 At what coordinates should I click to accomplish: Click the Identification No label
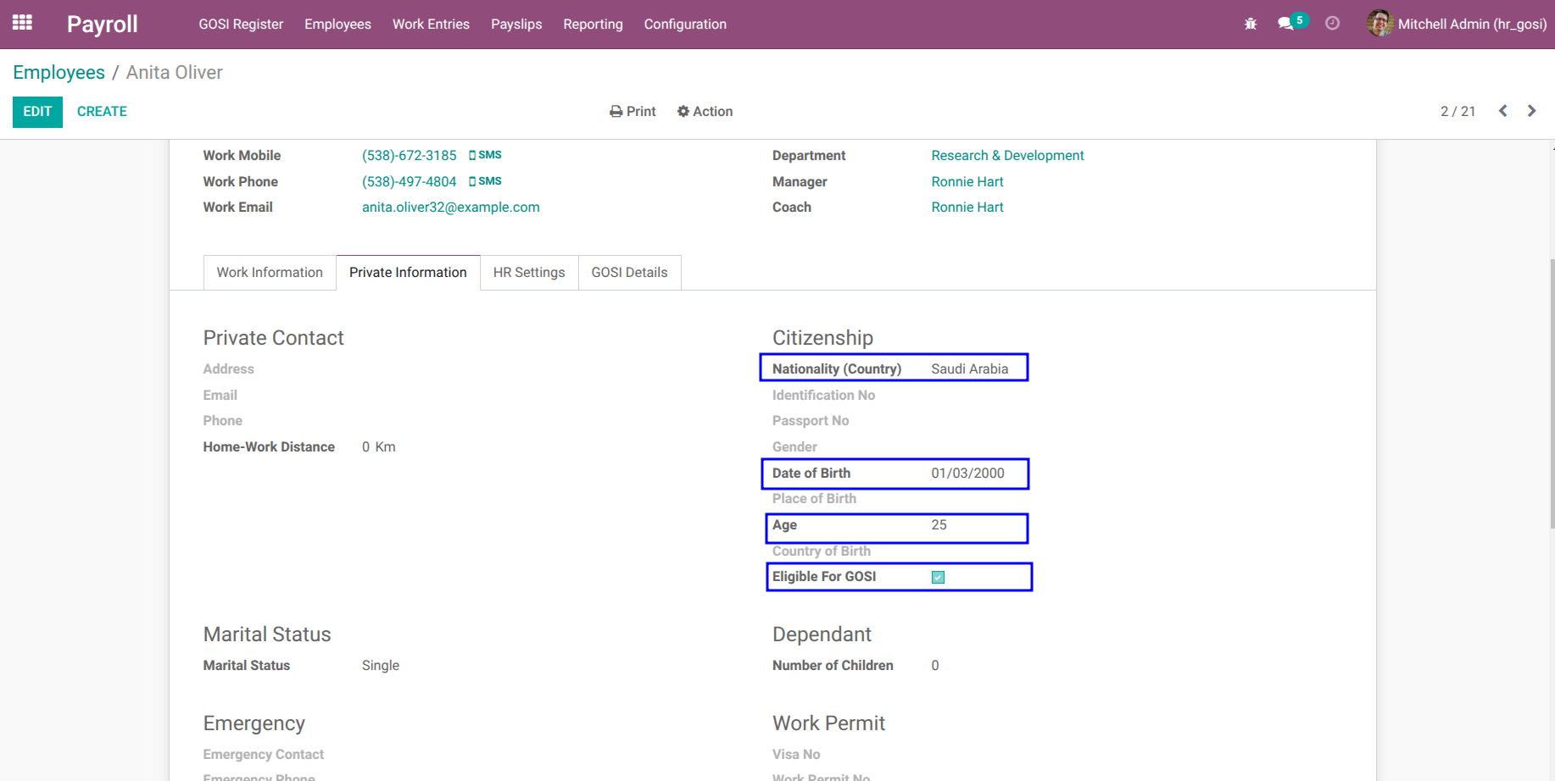pos(823,396)
